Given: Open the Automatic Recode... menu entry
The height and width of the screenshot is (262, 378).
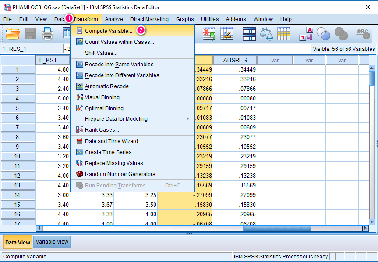Looking at the screenshot, I should 133,86.
